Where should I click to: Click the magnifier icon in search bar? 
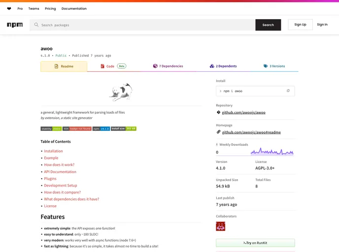(36, 25)
